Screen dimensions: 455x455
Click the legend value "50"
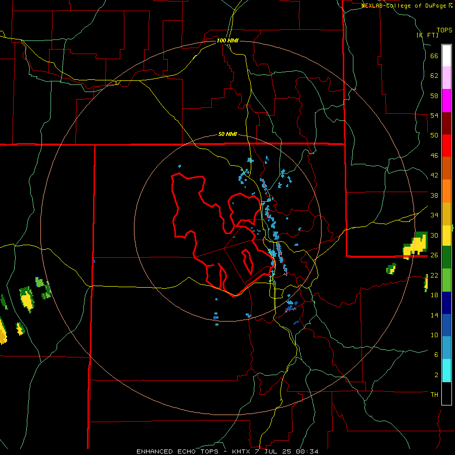pos(434,135)
